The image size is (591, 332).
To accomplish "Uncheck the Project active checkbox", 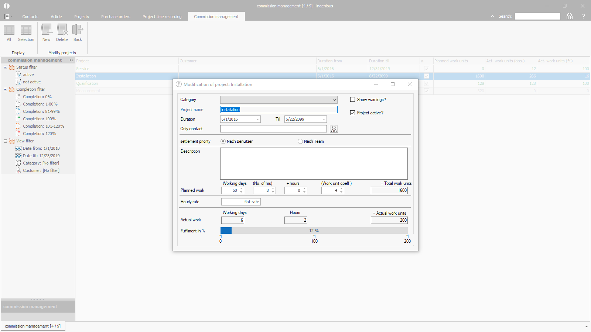I will point(353,113).
